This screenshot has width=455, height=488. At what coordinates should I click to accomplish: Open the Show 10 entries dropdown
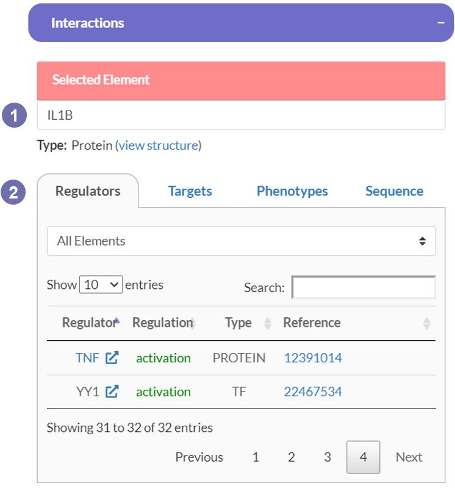pos(101,285)
